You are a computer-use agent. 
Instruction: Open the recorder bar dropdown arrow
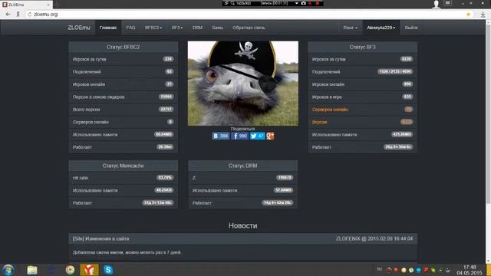[x=297, y=3]
